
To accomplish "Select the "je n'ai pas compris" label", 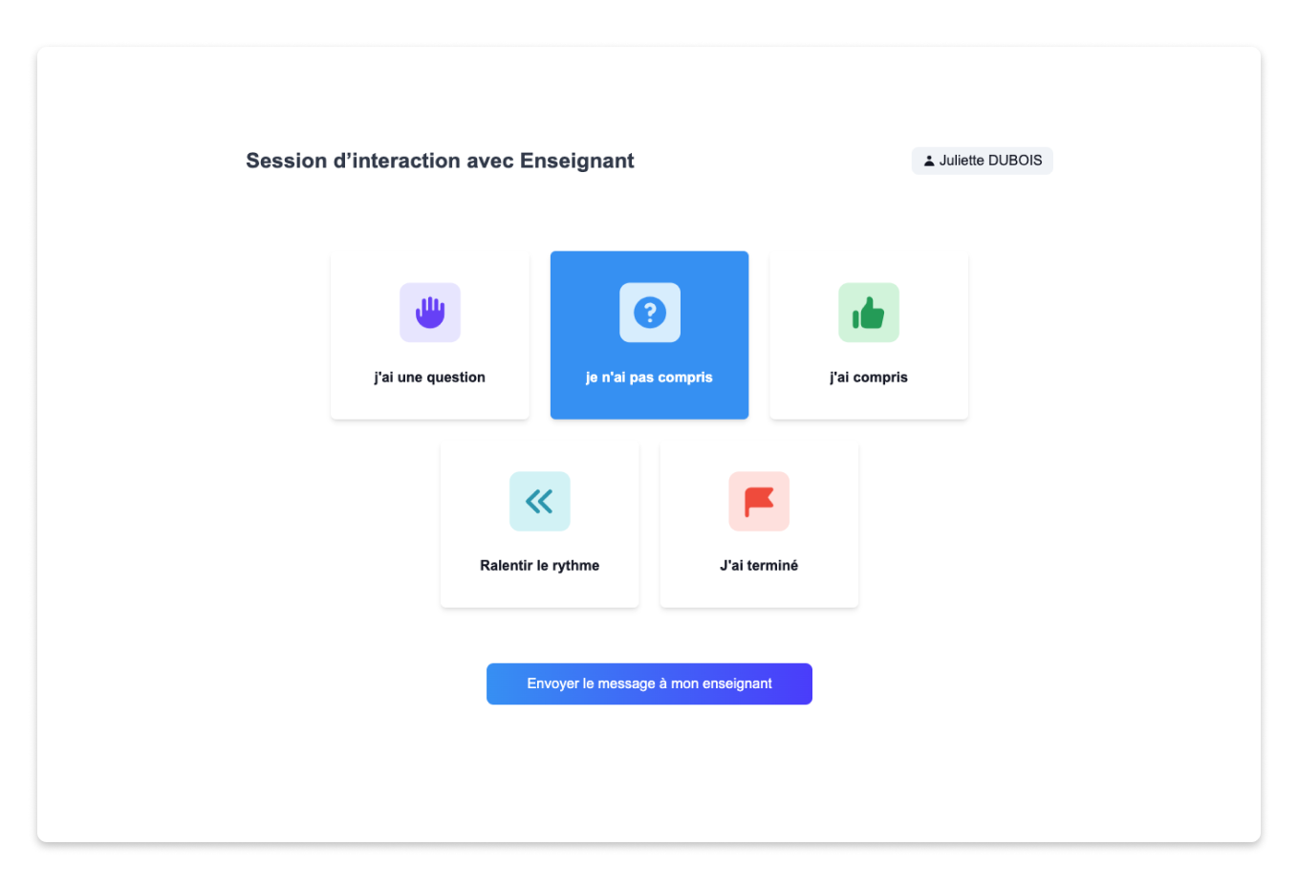I will coord(650,378).
